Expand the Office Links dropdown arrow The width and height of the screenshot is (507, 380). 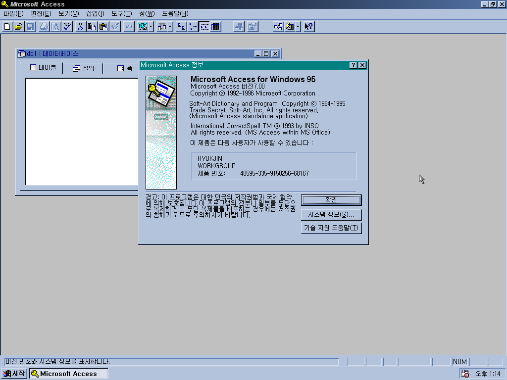[151, 27]
